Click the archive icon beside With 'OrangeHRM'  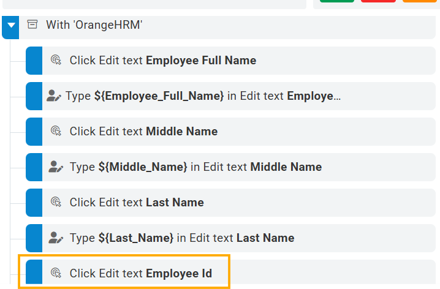tap(32, 25)
